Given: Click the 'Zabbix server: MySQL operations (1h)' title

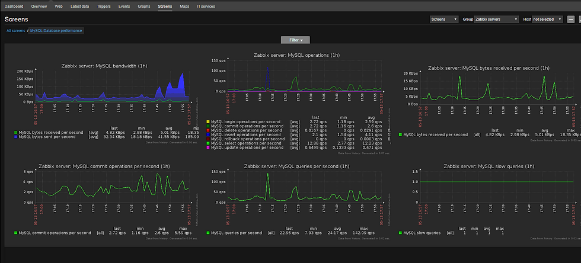Looking at the screenshot, I should pyautogui.click(x=296, y=55).
